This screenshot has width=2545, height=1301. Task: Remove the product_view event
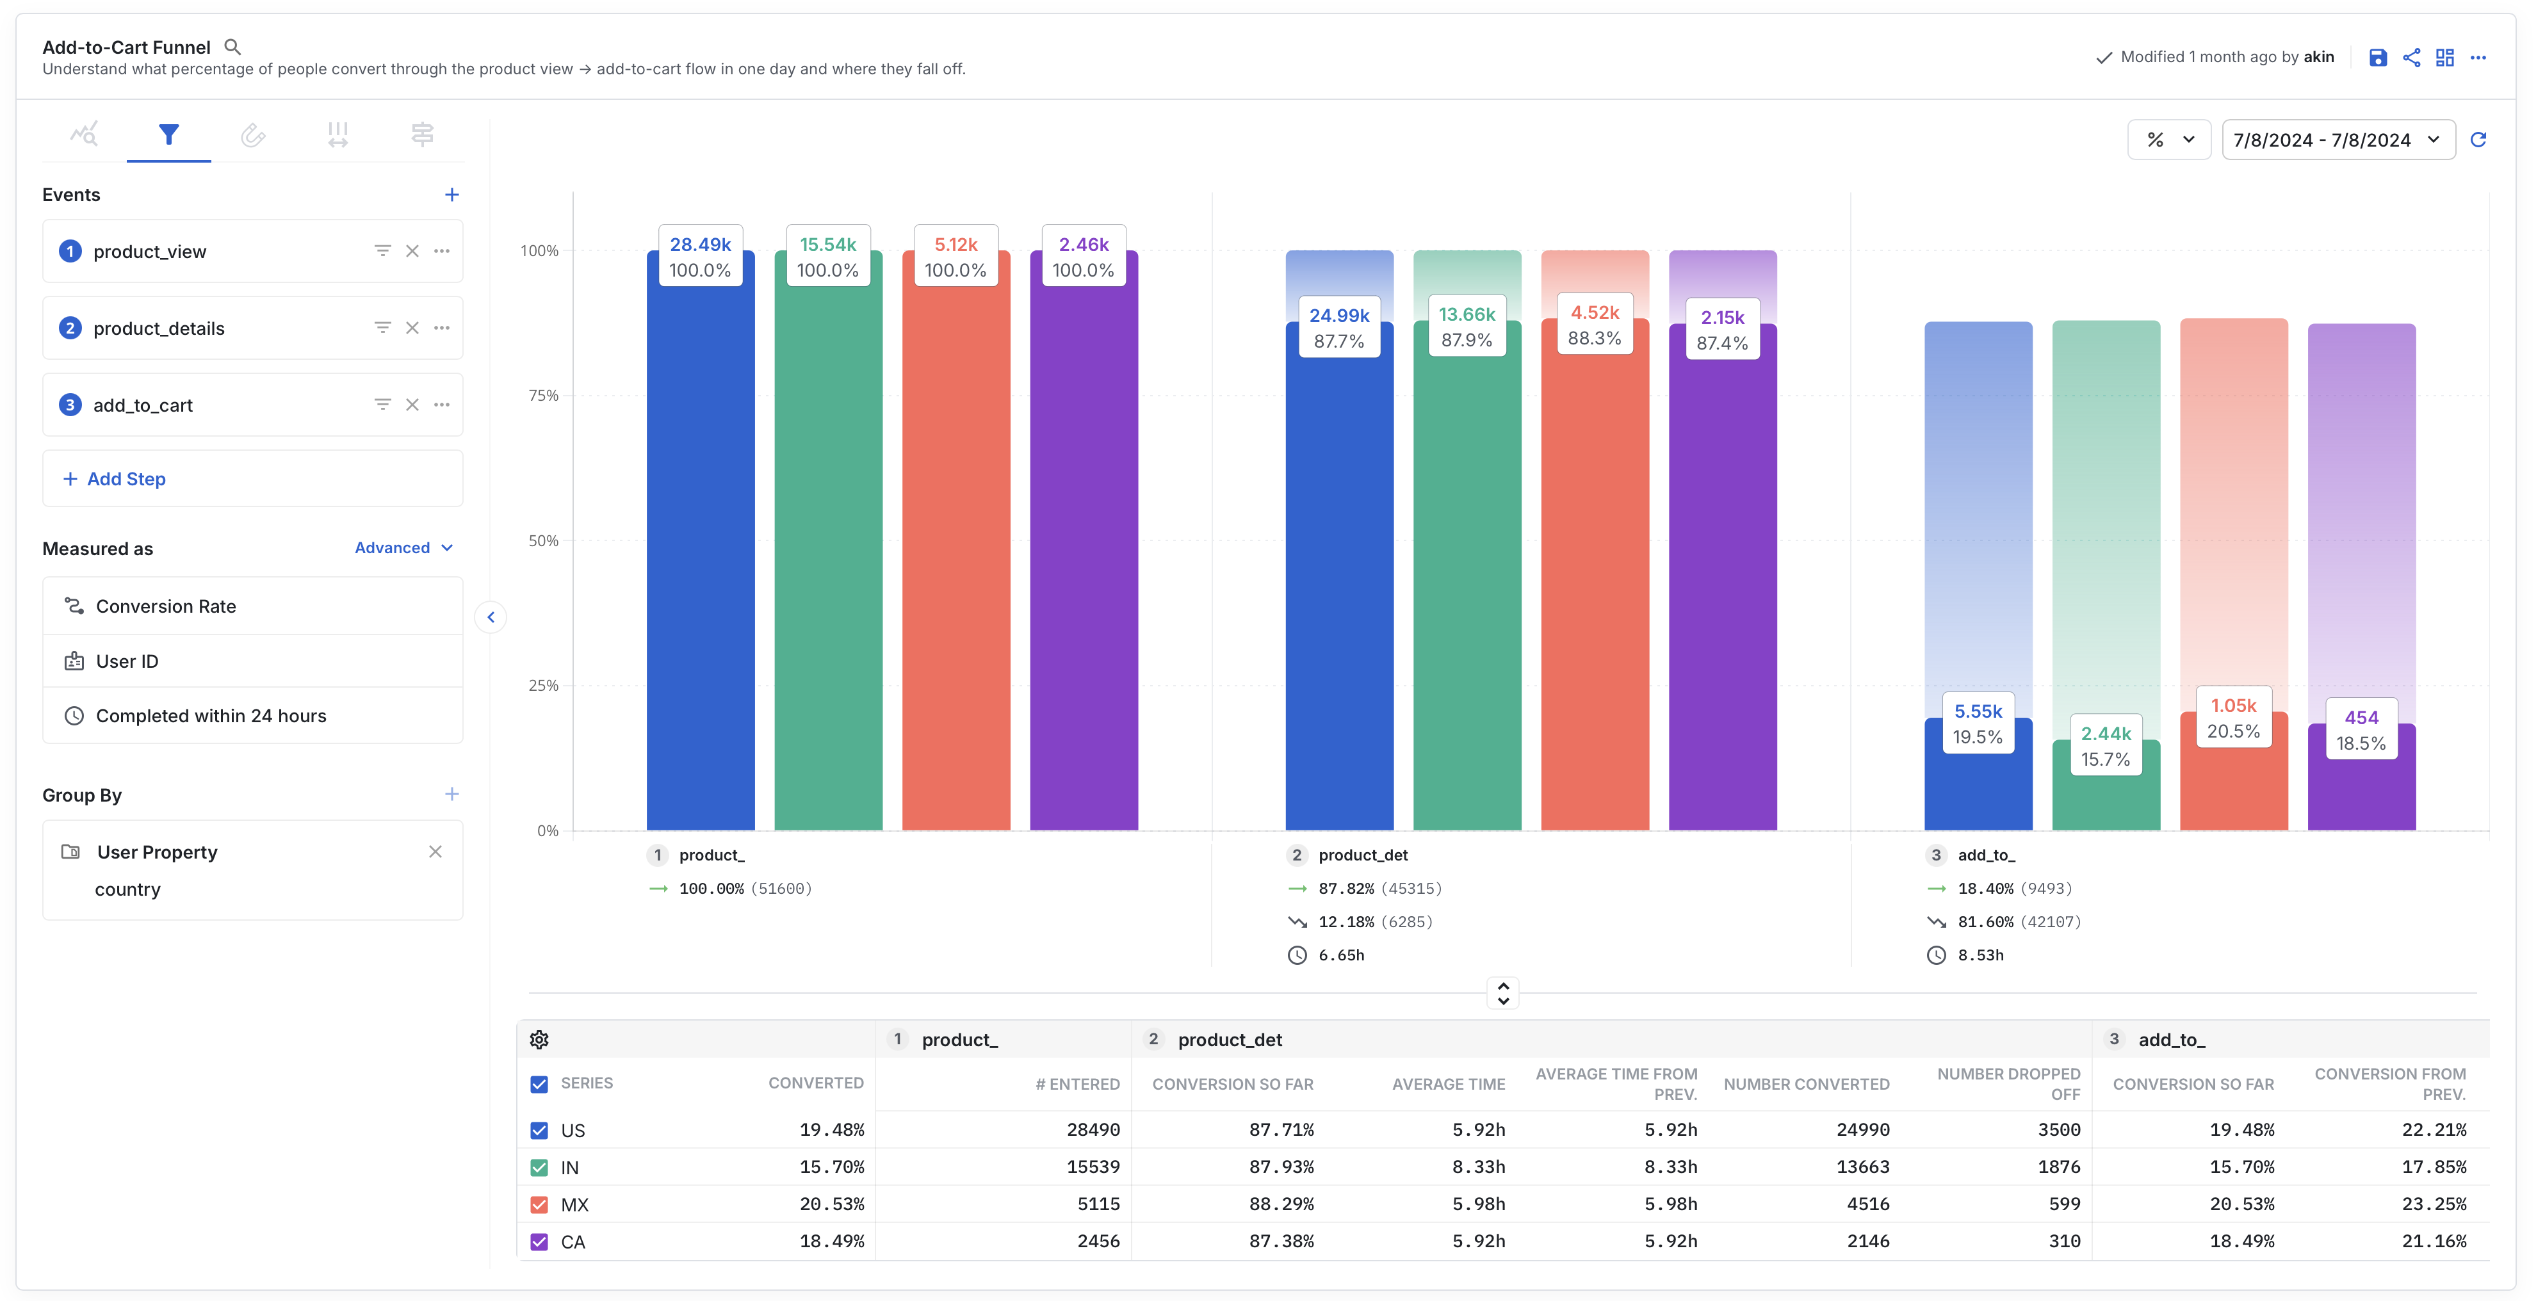click(412, 251)
